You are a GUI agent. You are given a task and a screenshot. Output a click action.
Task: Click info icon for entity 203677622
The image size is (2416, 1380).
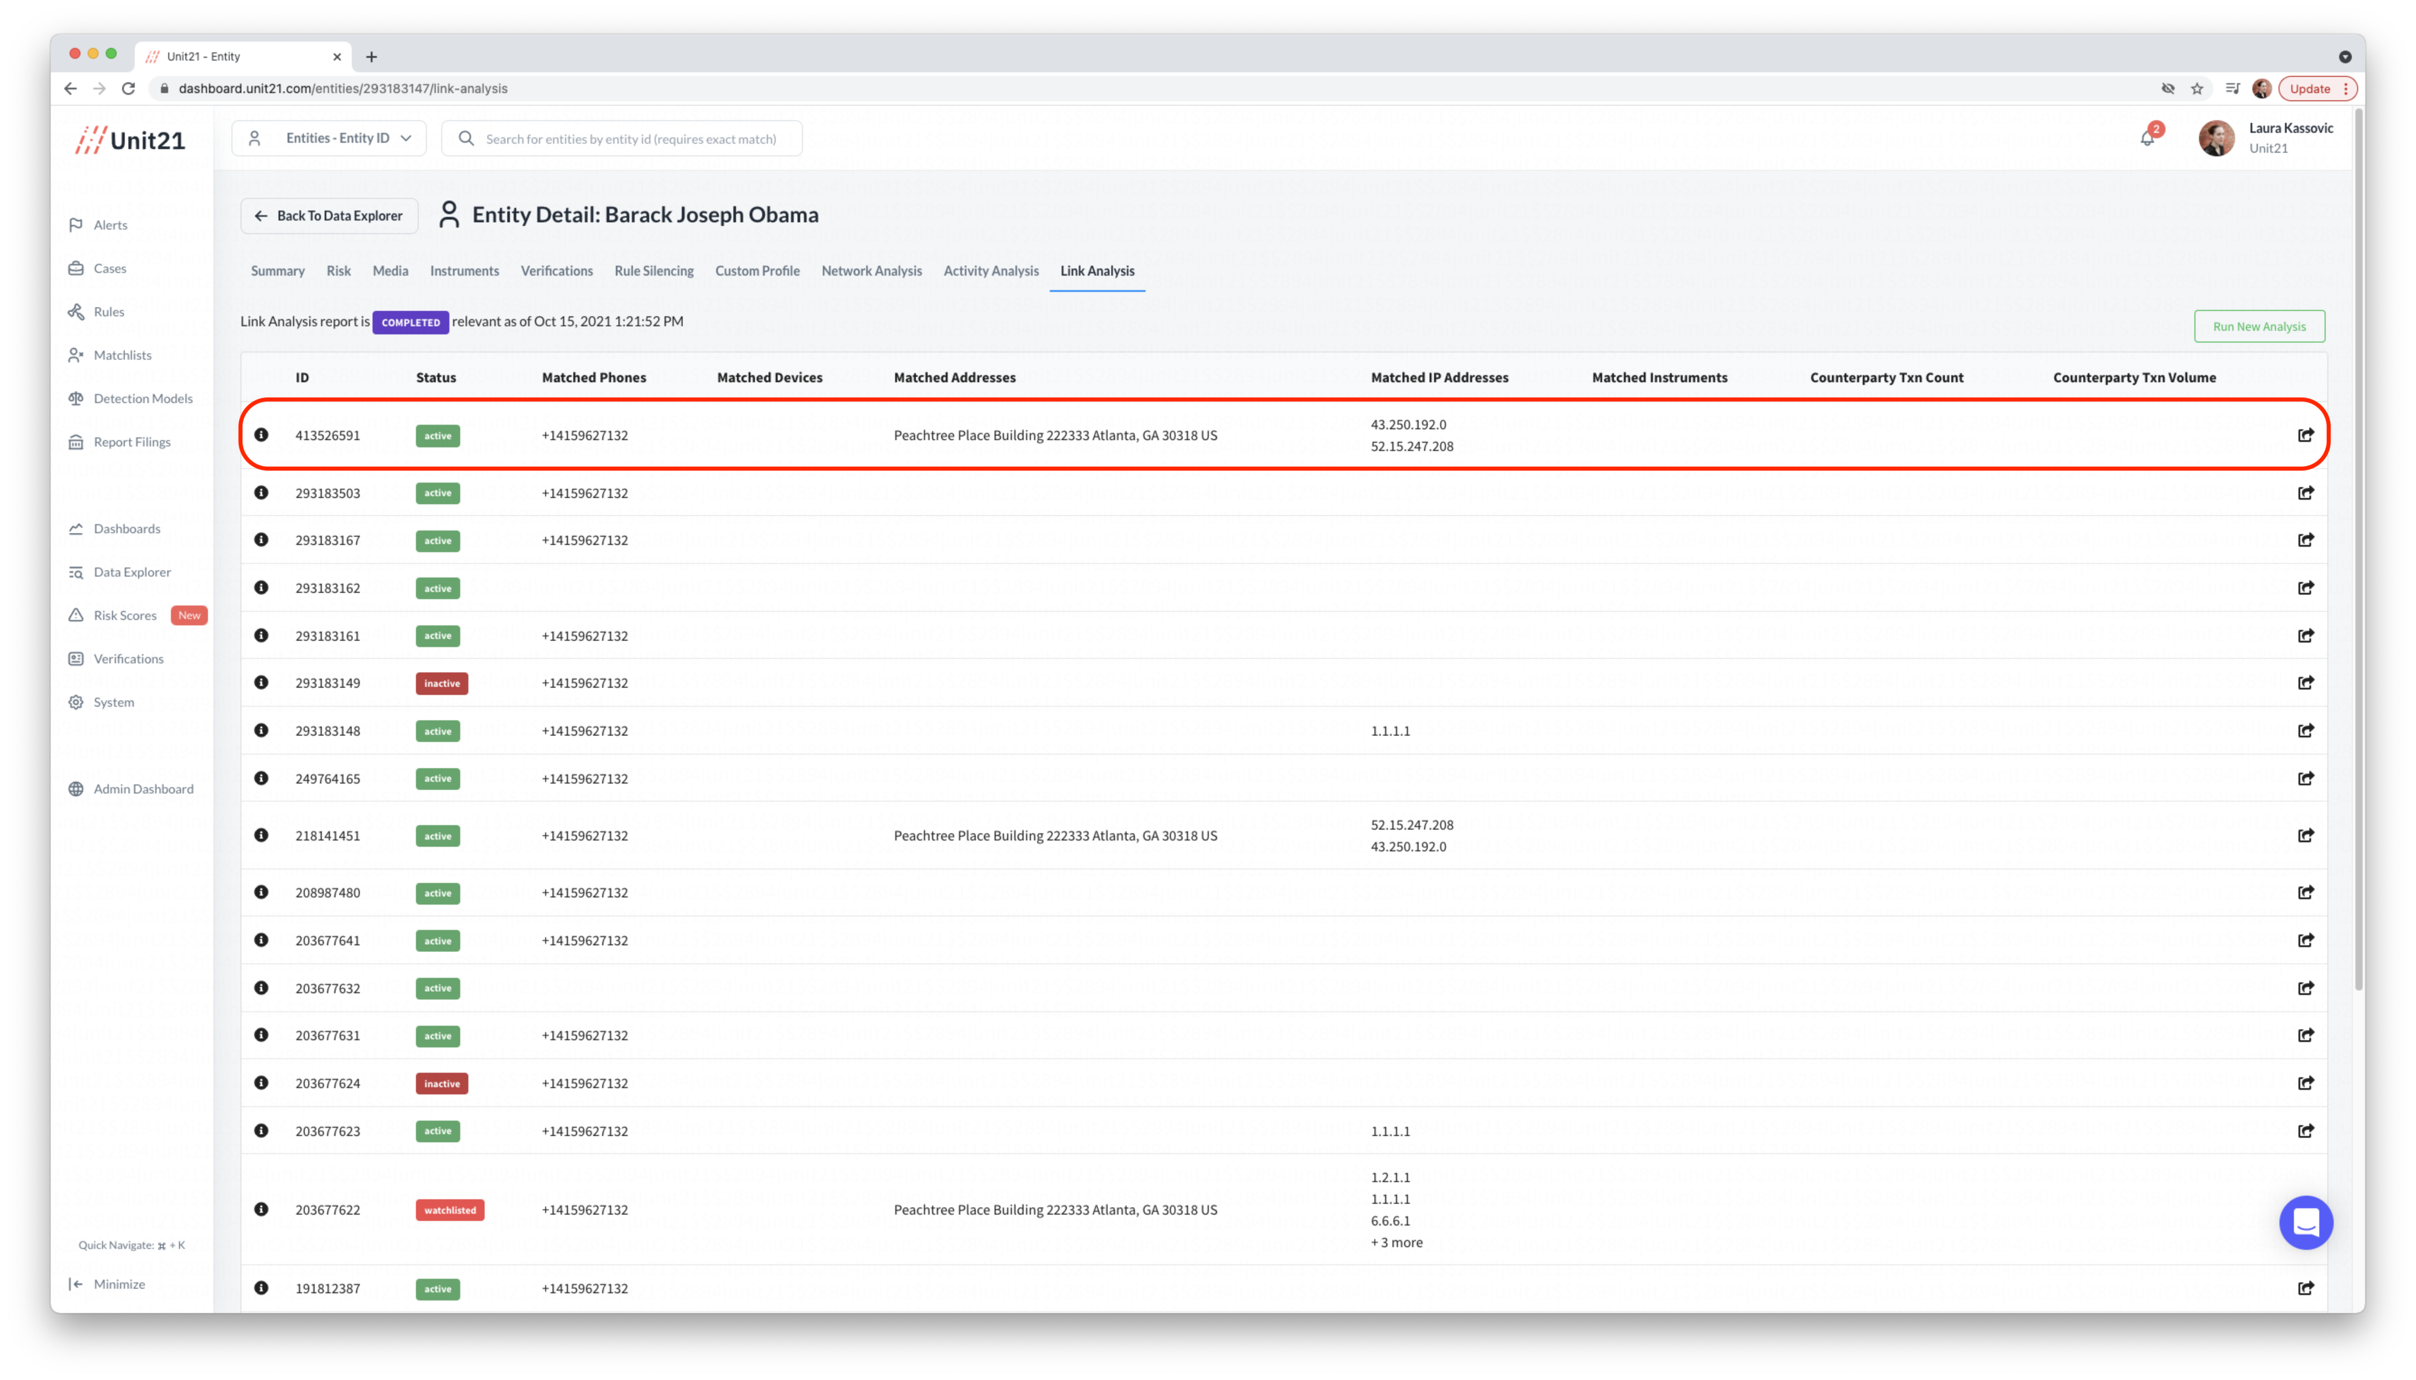262,1209
